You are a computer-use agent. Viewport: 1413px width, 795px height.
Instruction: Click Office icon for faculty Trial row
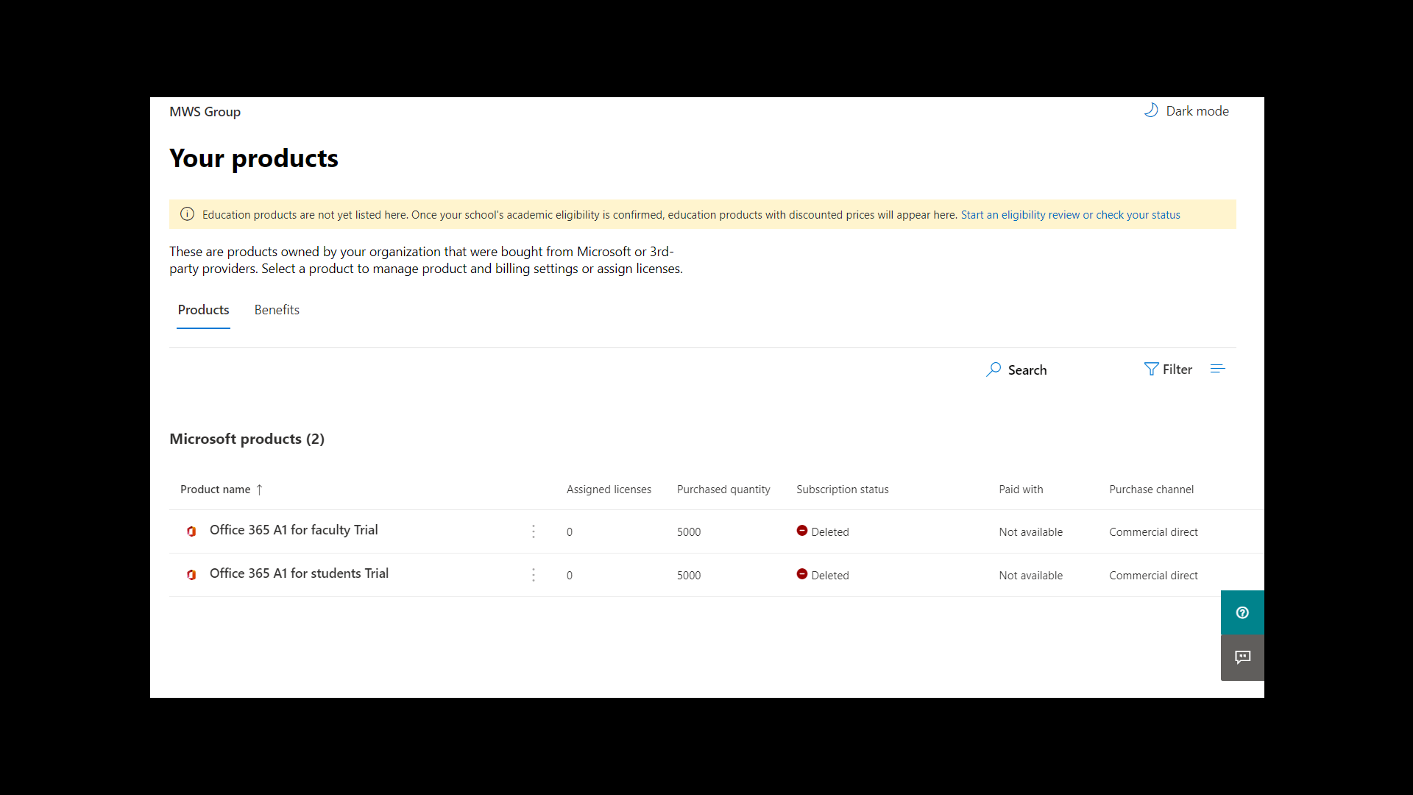[191, 531]
